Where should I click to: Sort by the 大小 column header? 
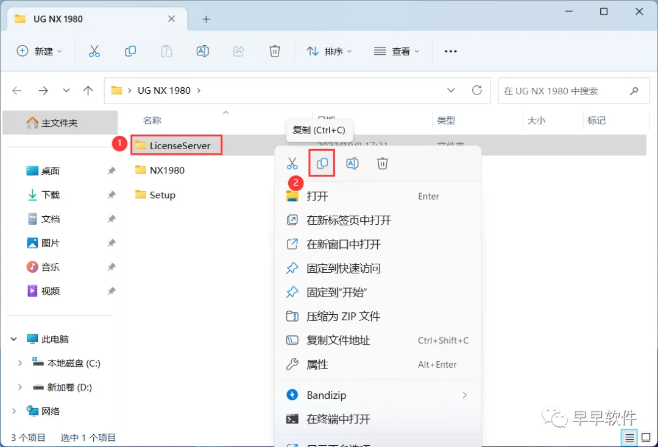pyautogui.click(x=536, y=121)
